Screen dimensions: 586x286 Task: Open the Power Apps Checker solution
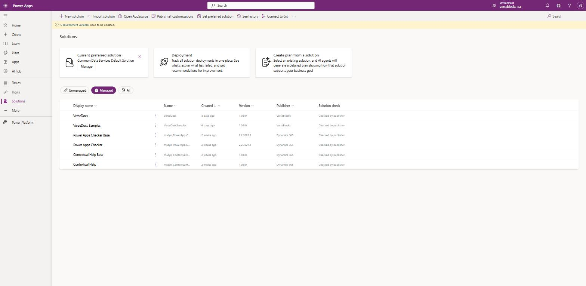click(87, 145)
